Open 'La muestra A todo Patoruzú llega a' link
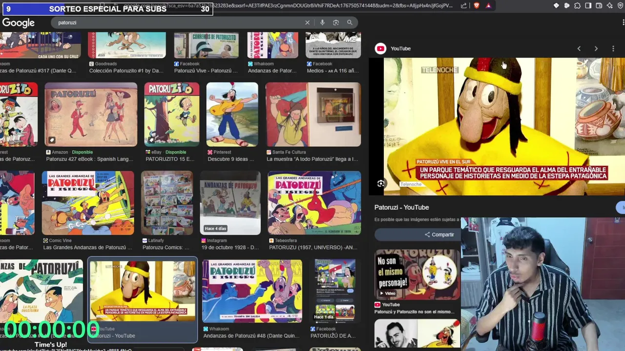This screenshot has height=351, width=625. tap(312, 159)
